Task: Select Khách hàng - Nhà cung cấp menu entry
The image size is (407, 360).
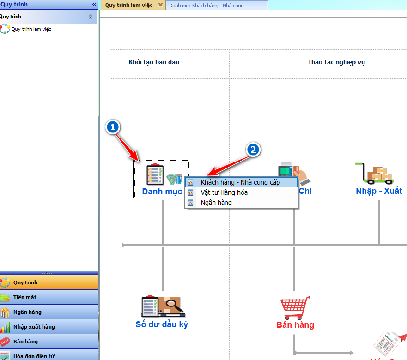Action: [240, 182]
